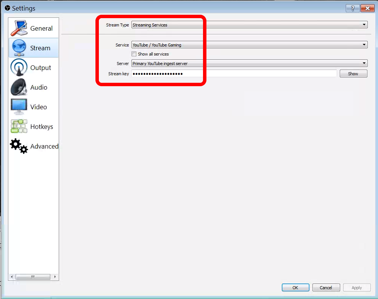Reveal the stream key with Show button
Screen dimensions: 378x299
[x=353, y=74]
